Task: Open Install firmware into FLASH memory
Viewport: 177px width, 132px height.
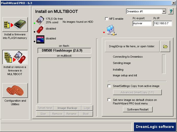Action: 15,25
